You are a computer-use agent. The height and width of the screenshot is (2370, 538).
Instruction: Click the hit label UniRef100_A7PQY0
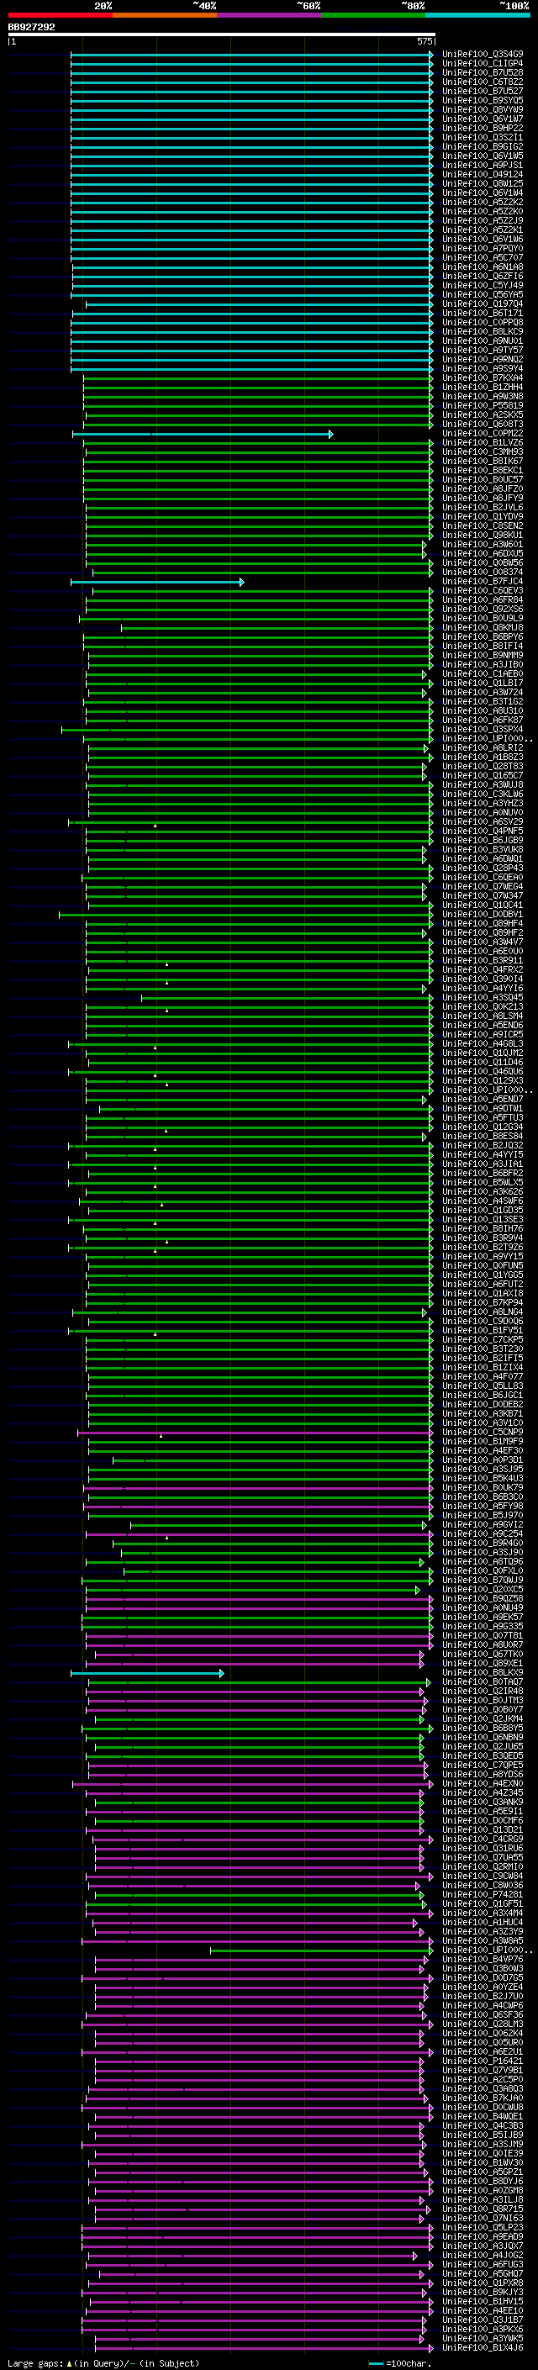483,248
